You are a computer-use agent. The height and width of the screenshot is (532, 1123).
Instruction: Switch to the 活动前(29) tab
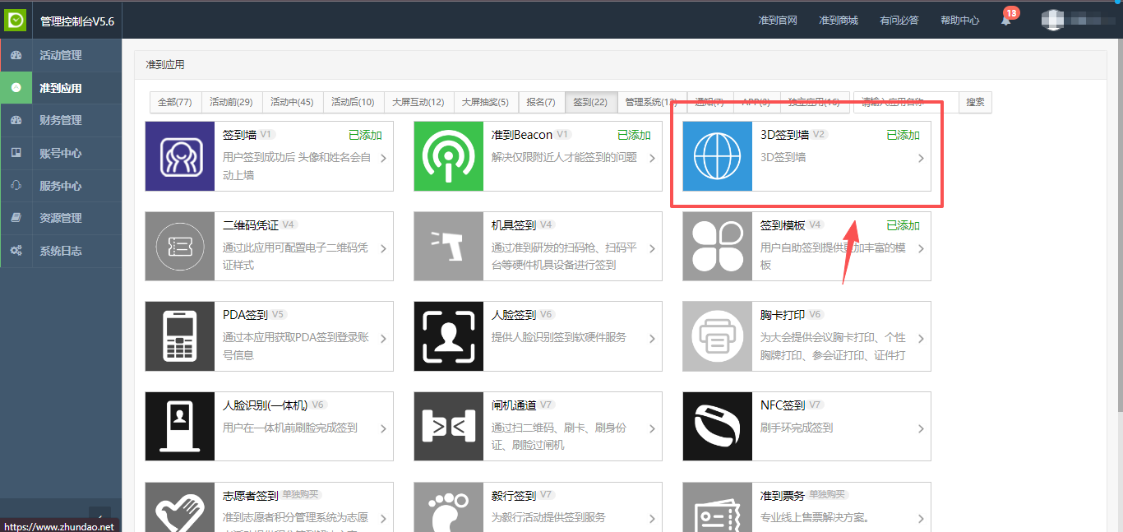pyautogui.click(x=231, y=102)
